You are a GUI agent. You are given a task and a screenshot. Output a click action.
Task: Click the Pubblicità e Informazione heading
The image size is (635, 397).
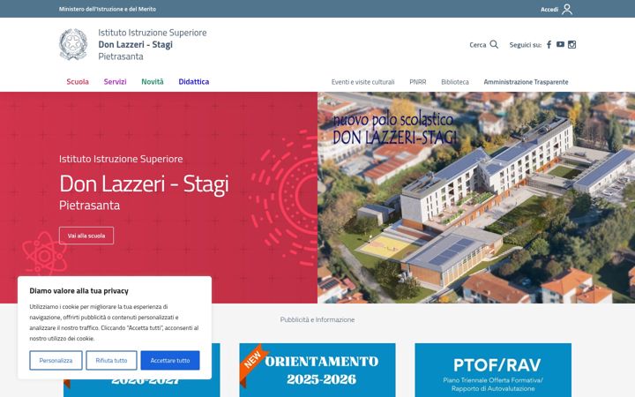pyautogui.click(x=317, y=319)
